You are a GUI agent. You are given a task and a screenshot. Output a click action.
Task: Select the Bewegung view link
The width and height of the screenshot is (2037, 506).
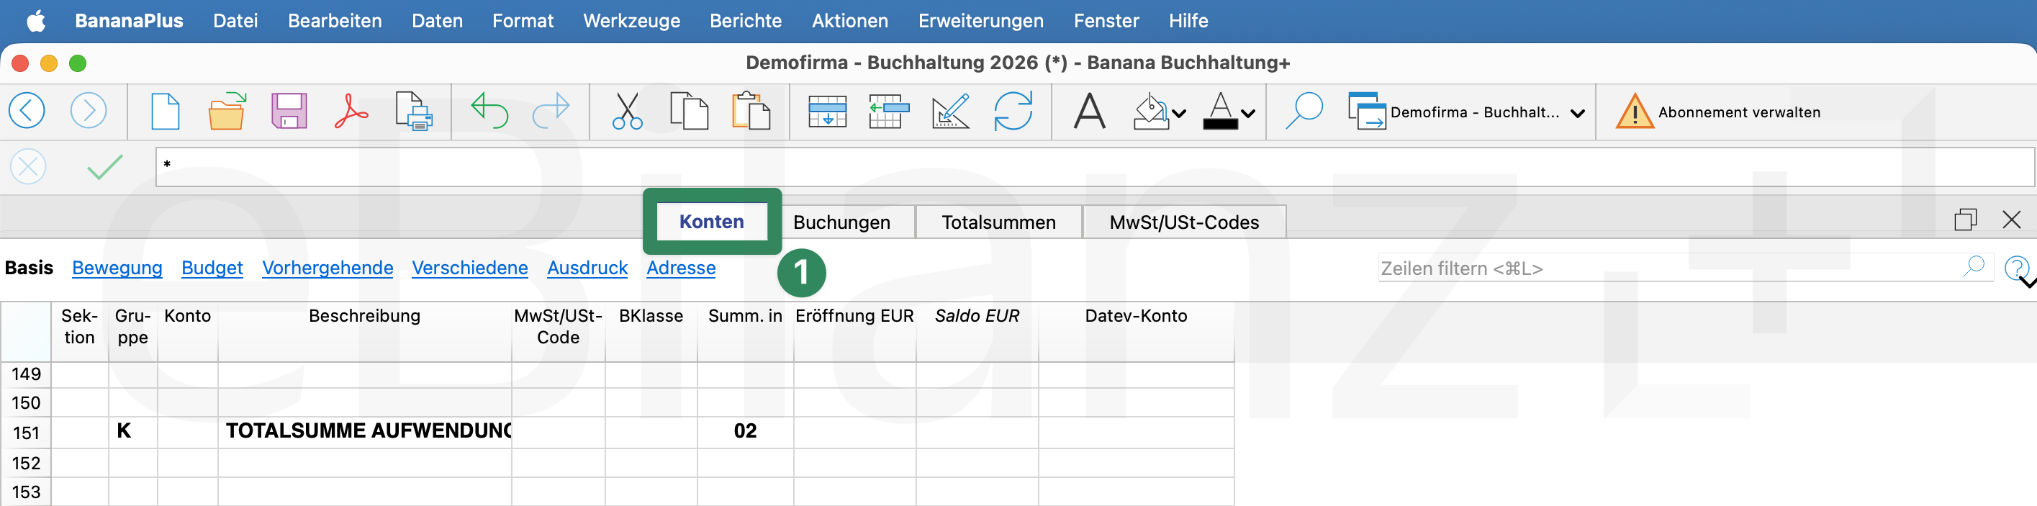(x=117, y=268)
